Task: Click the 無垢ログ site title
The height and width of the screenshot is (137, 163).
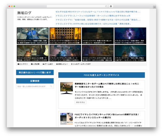Action: [x=24, y=13]
